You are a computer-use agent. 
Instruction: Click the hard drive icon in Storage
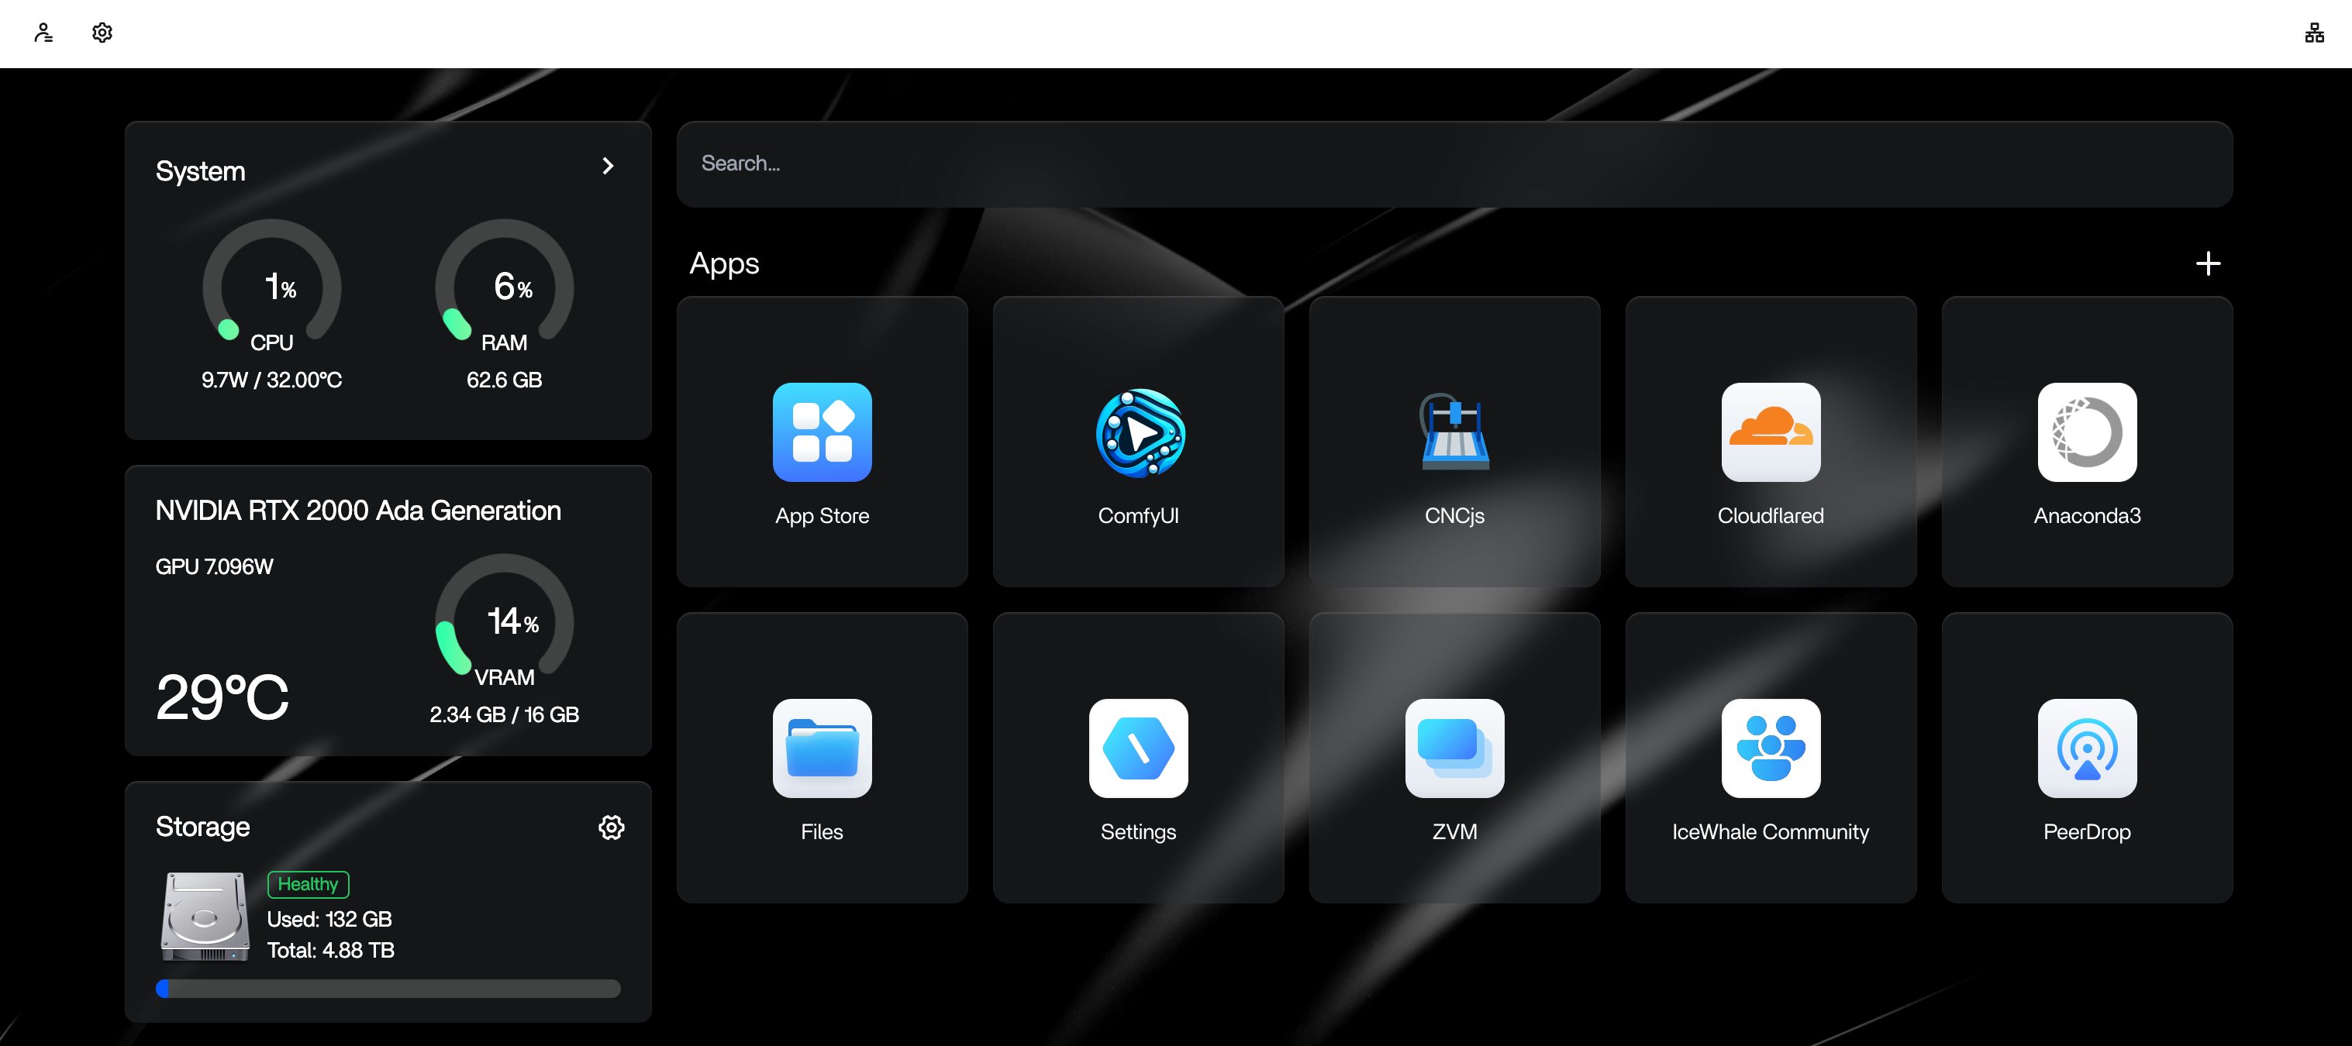click(205, 917)
